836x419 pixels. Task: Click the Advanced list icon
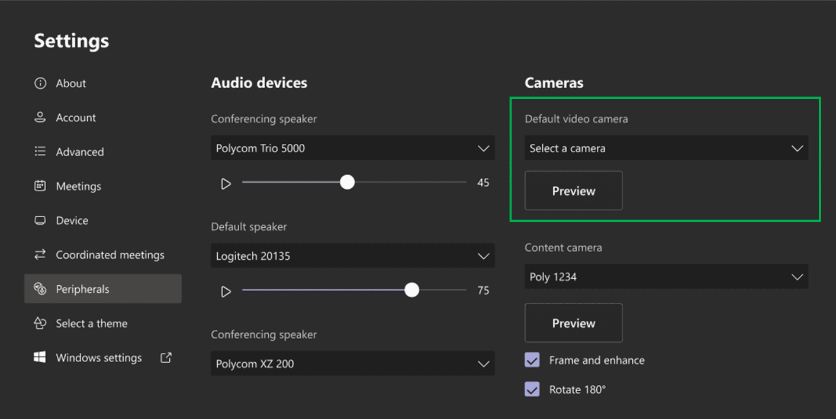point(40,152)
